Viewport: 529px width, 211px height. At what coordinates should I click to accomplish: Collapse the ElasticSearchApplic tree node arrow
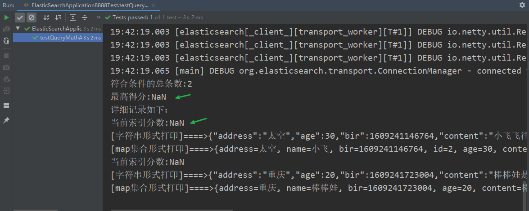click(x=18, y=29)
